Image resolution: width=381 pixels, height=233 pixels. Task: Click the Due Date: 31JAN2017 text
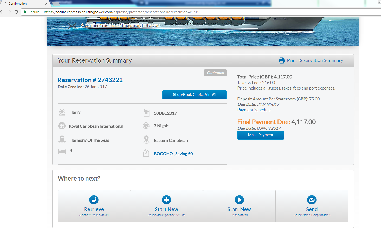259,104
